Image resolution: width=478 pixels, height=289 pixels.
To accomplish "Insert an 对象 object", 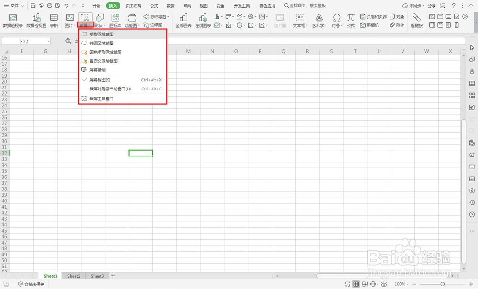I will [x=397, y=16].
